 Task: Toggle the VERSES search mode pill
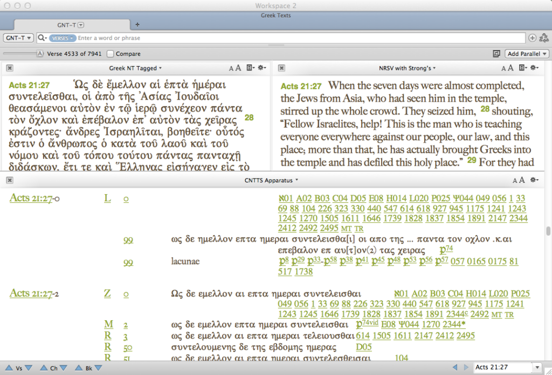pos(62,38)
